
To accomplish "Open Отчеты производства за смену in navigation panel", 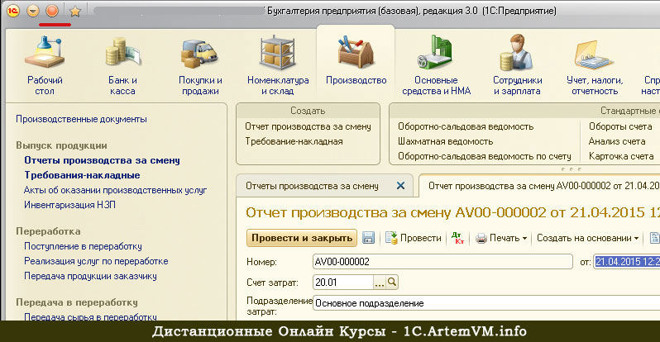I will 102,160.
